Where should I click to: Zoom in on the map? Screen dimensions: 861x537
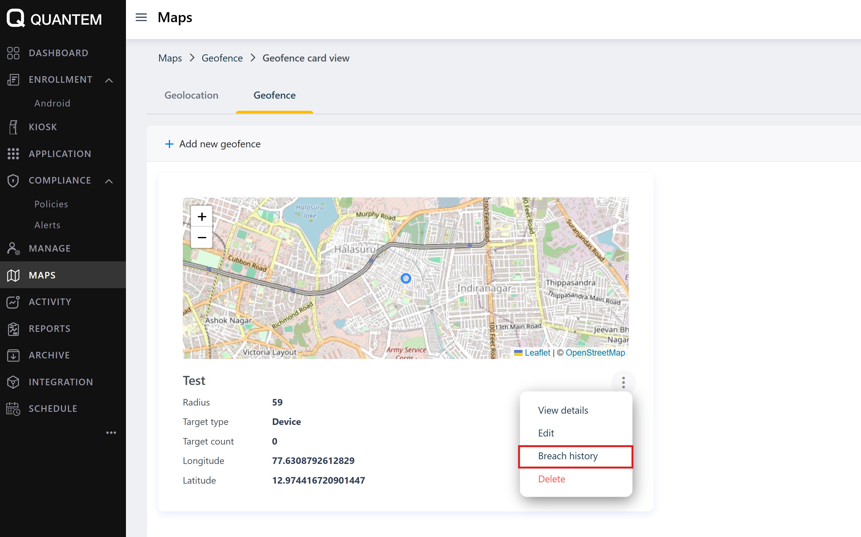[x=202, y=216]
